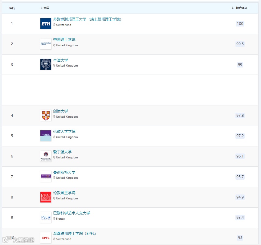
Task: Click the score 93 badge
Action: [x=240, y=238]
